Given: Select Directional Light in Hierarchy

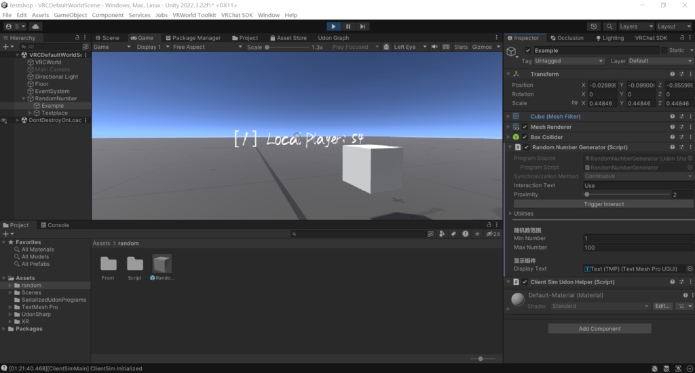Looking at the screenshot, I should [x=56, y=77].
